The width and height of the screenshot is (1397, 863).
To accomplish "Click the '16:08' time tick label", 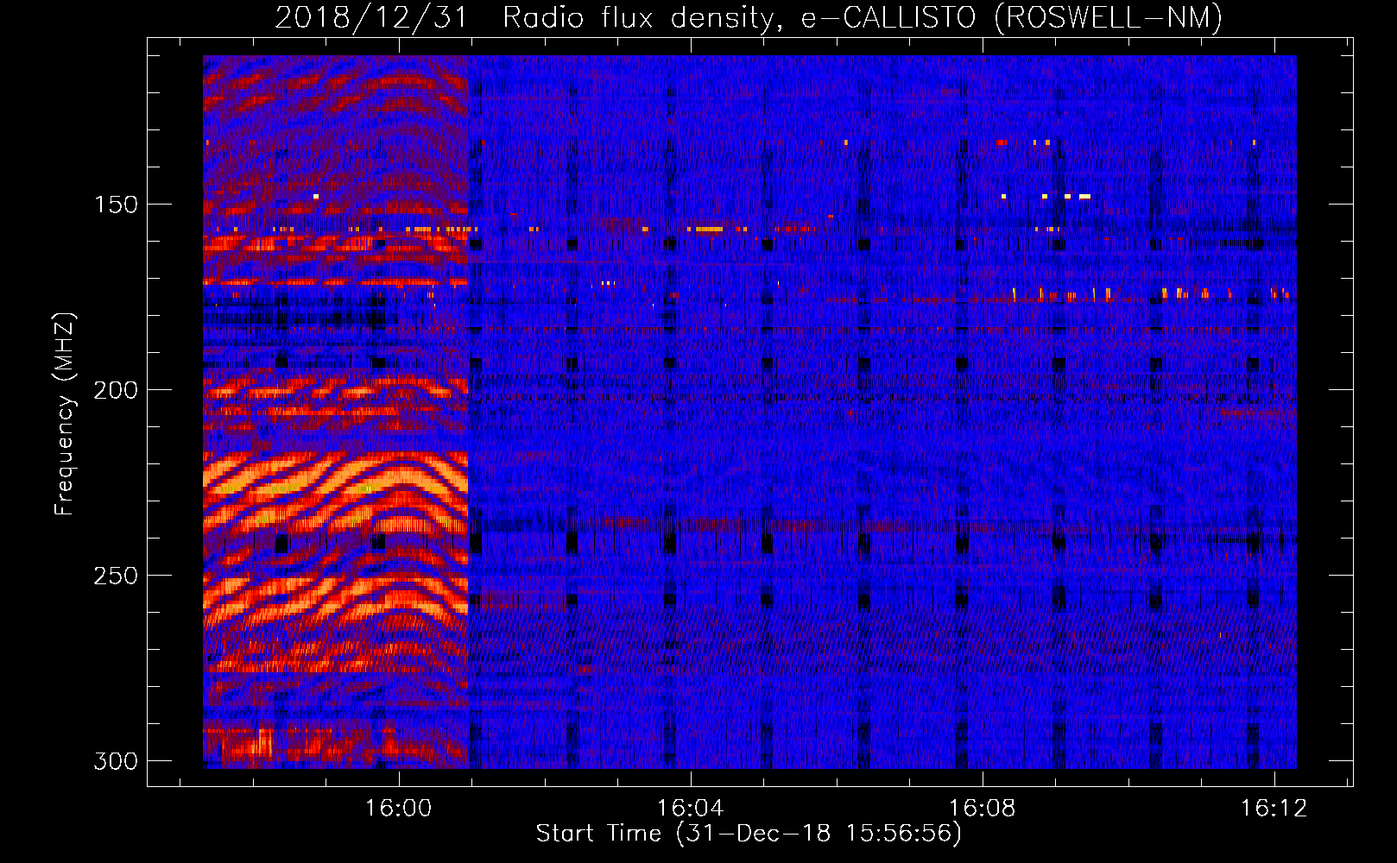I will click(x=982, y=809).
